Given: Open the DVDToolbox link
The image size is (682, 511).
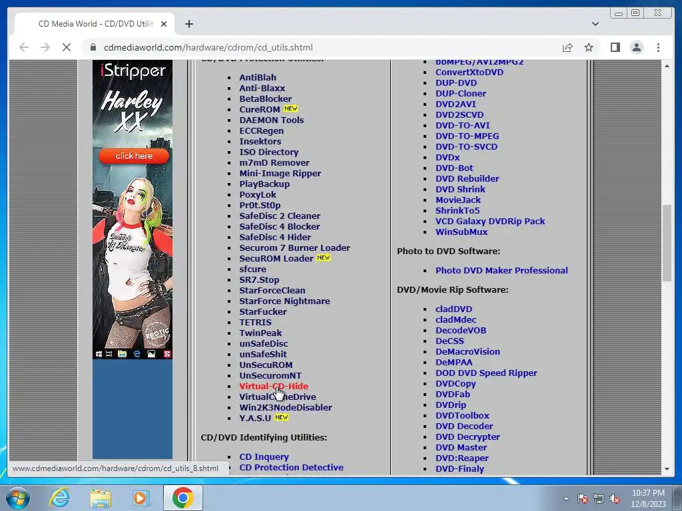Looking at the screenshot, I should pos(462,415).
